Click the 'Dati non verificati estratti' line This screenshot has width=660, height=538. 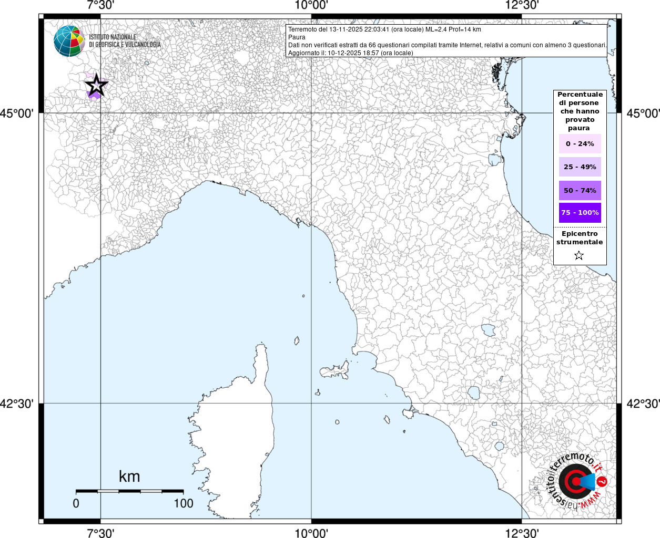point(447,45)
